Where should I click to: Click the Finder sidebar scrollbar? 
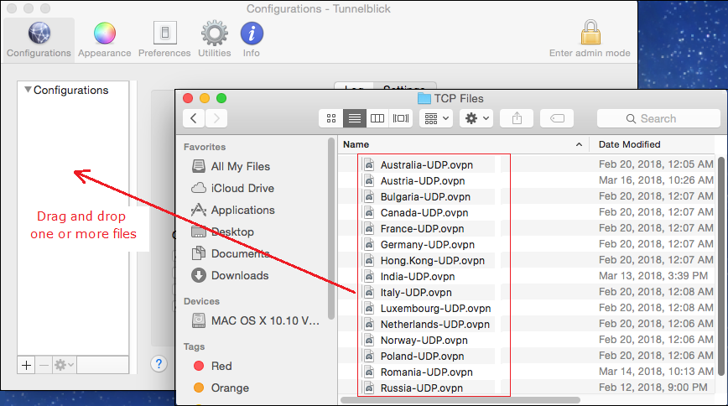[x=331, y=229]
